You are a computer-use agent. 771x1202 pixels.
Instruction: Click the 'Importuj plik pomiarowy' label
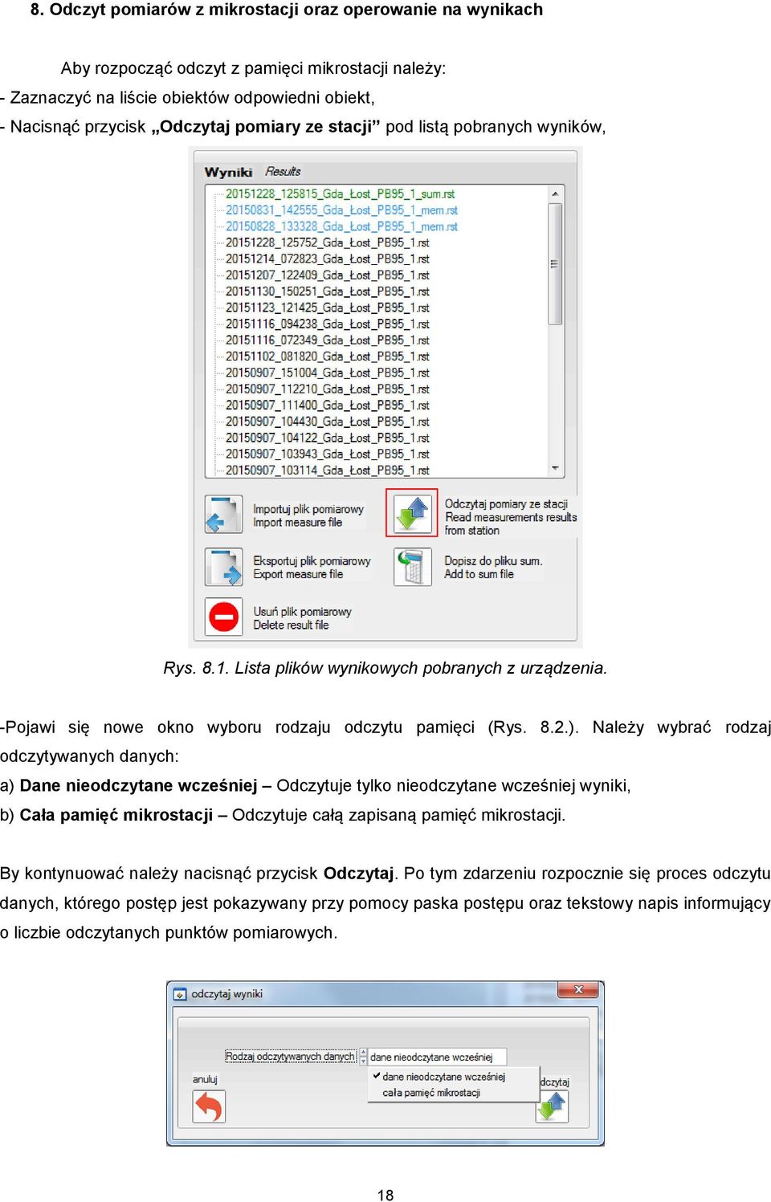tap(308, 509)
